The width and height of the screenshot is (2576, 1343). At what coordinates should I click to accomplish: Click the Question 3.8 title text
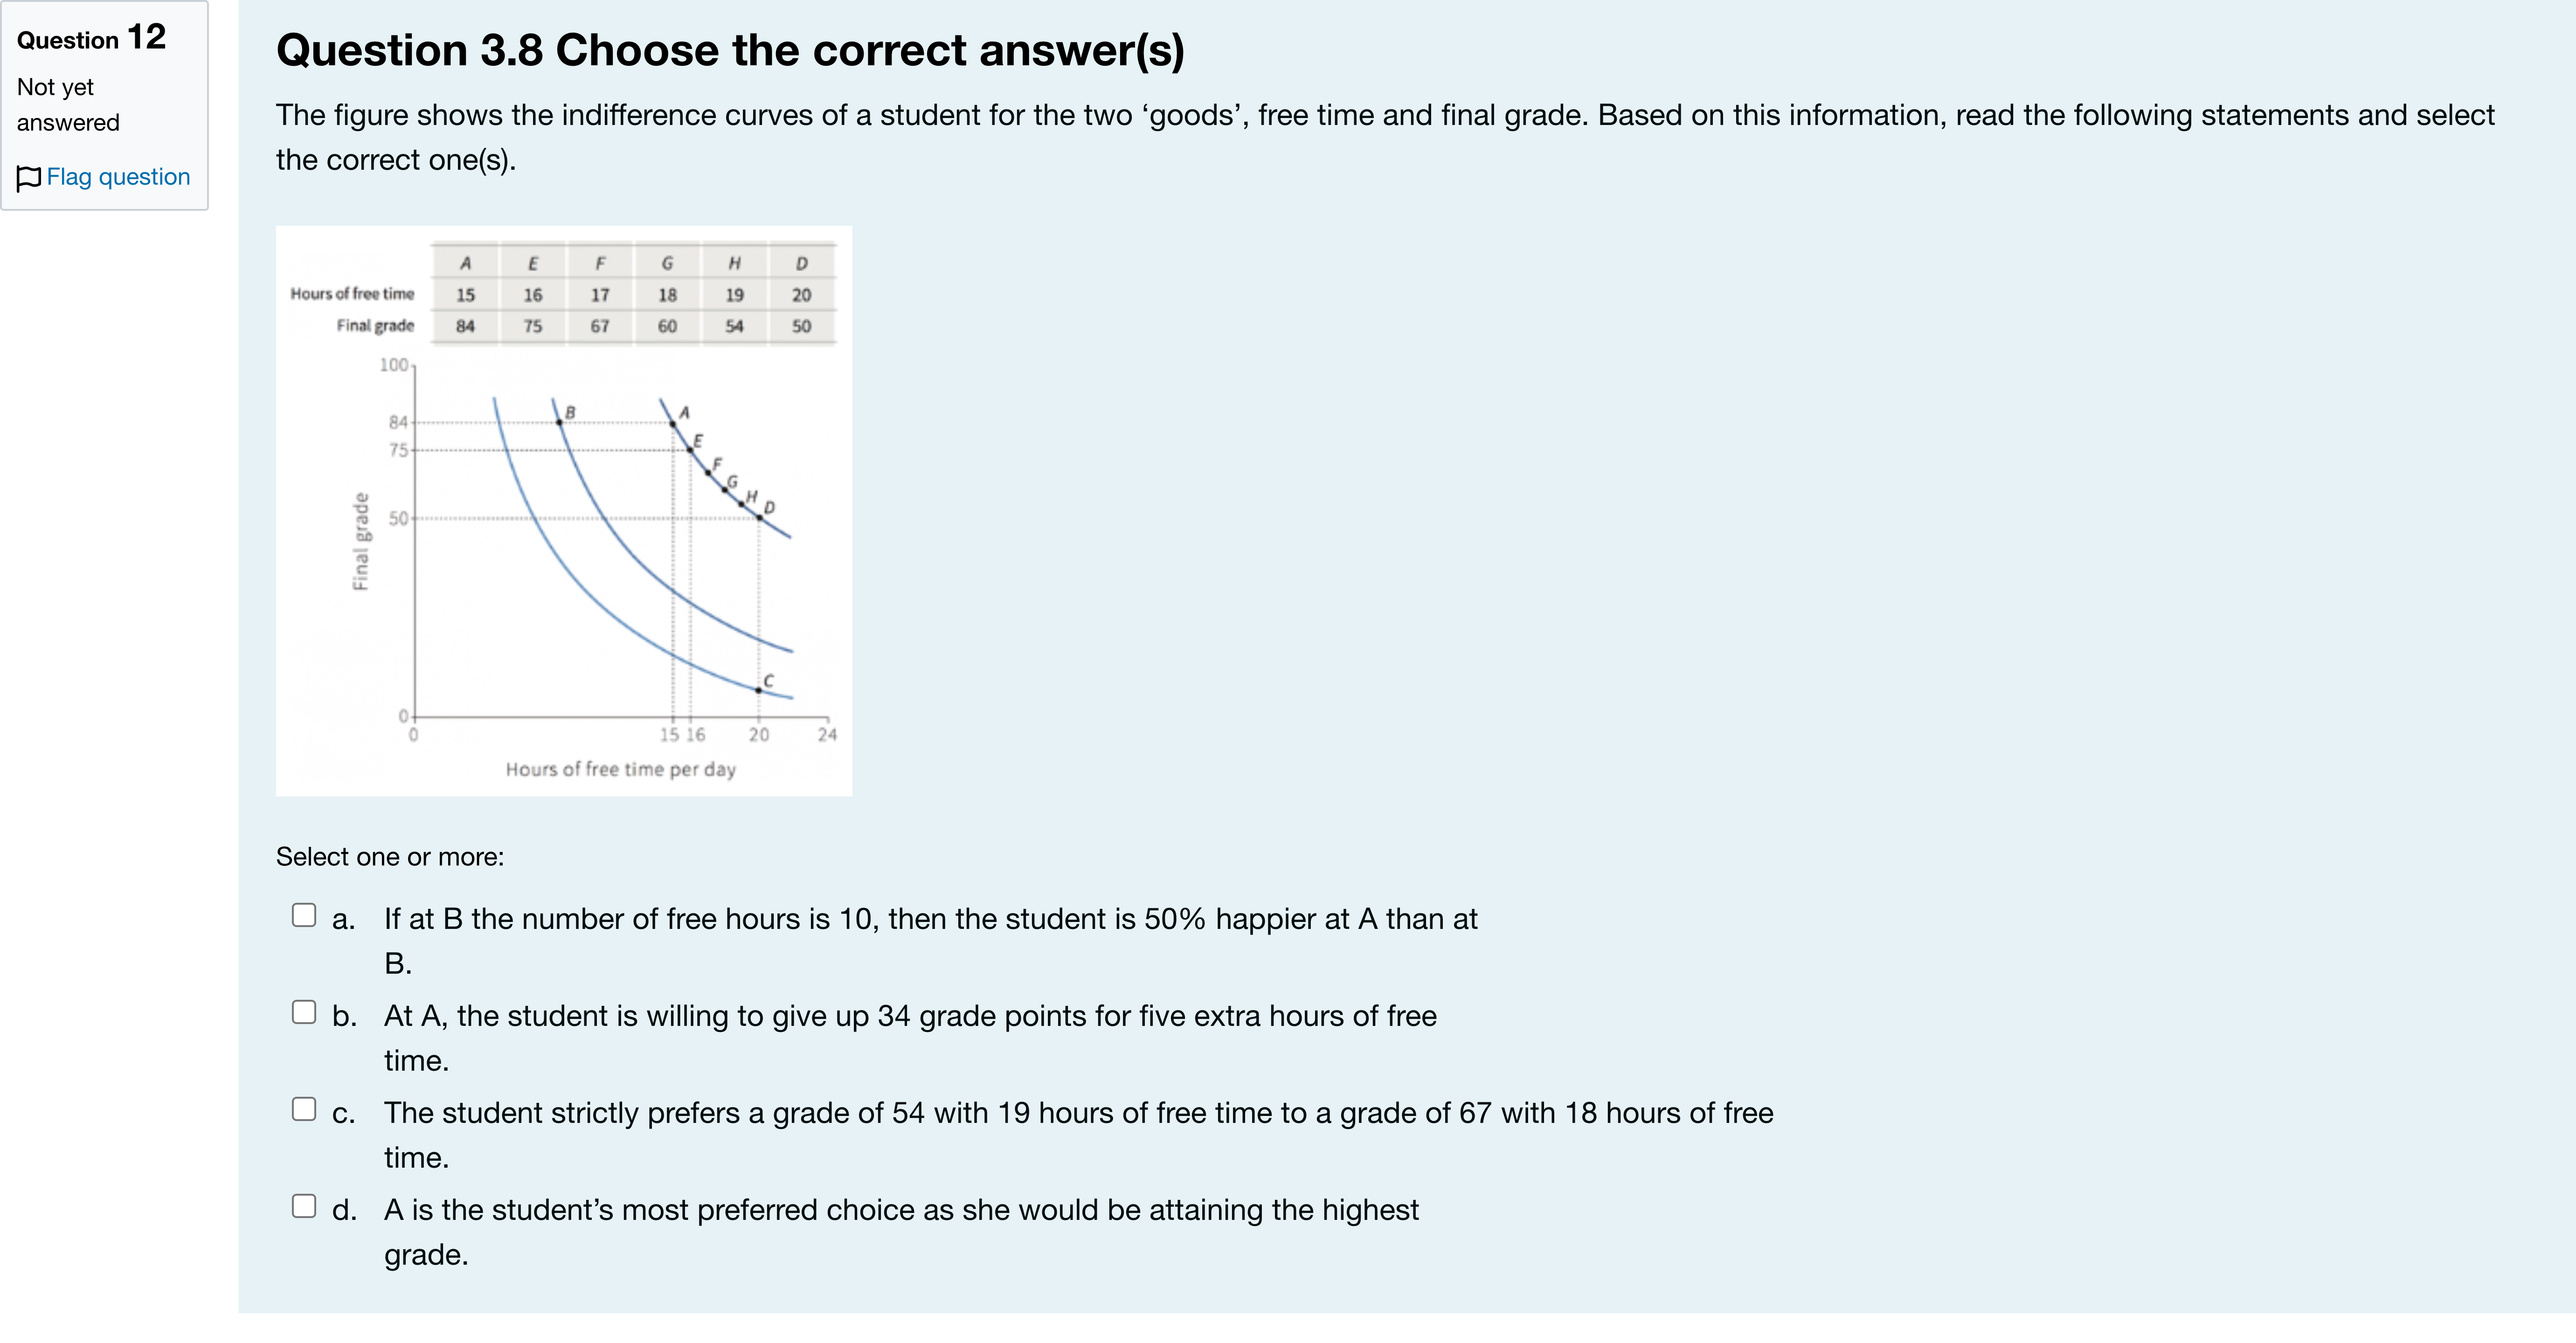tap(730, 50)
